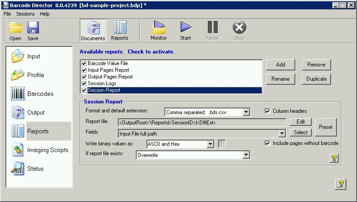357x202 pixels.
Task: Open the Help menu
Action: (45, 14)
